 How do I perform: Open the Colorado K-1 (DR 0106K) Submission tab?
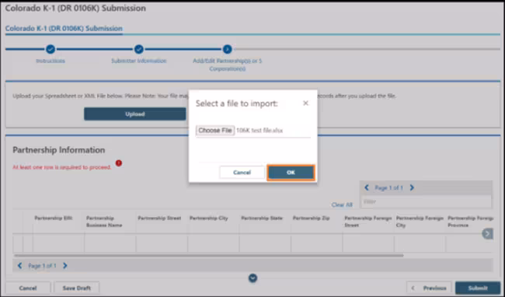click(64, 28)
